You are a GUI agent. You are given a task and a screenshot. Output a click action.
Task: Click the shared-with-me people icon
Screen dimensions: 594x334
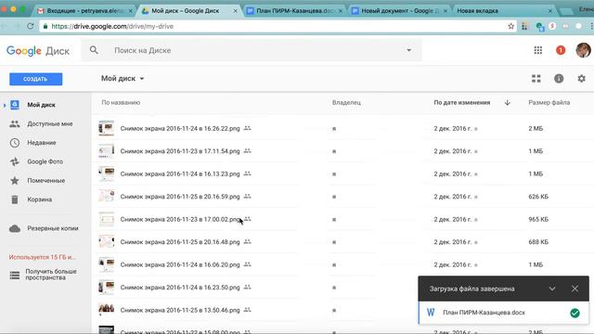(x=15, y=123)
